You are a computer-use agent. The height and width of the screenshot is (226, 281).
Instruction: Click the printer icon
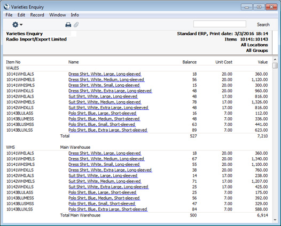coord(68,25)
